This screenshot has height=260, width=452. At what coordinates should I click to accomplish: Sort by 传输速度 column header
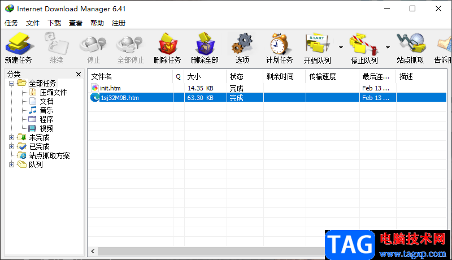[x=332, y=76]
